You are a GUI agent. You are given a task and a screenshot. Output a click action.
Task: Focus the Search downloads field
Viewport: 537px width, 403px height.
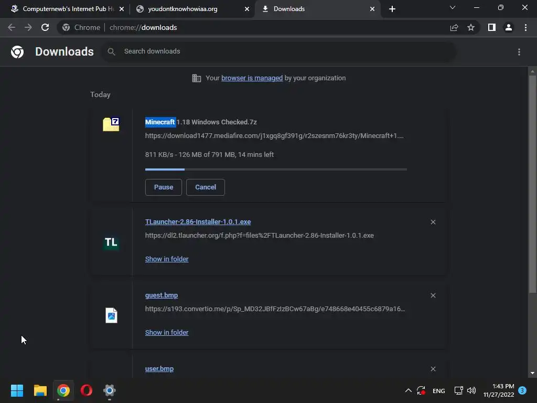pyautogui.click(x=278, y=51)
